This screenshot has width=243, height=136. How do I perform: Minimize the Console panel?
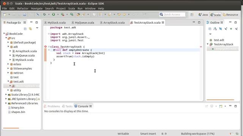(230, 106)
